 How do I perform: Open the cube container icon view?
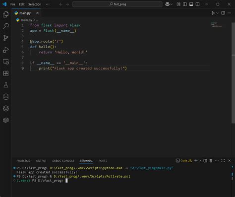6,120
